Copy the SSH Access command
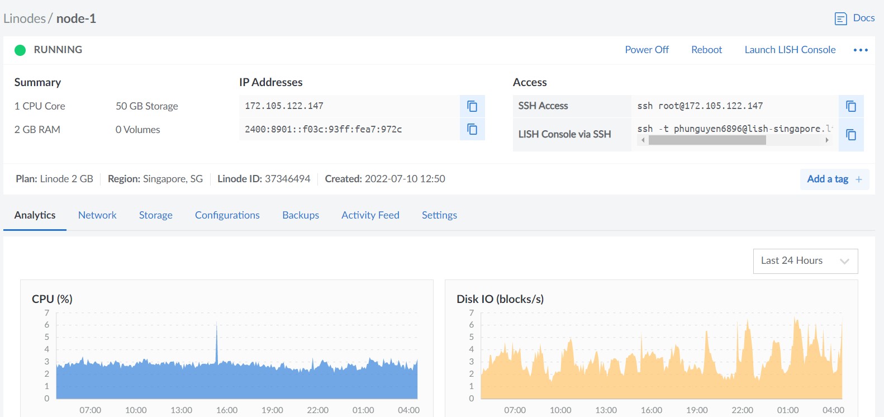The width and height of the screenshot is (884, 417). point(851,106)
